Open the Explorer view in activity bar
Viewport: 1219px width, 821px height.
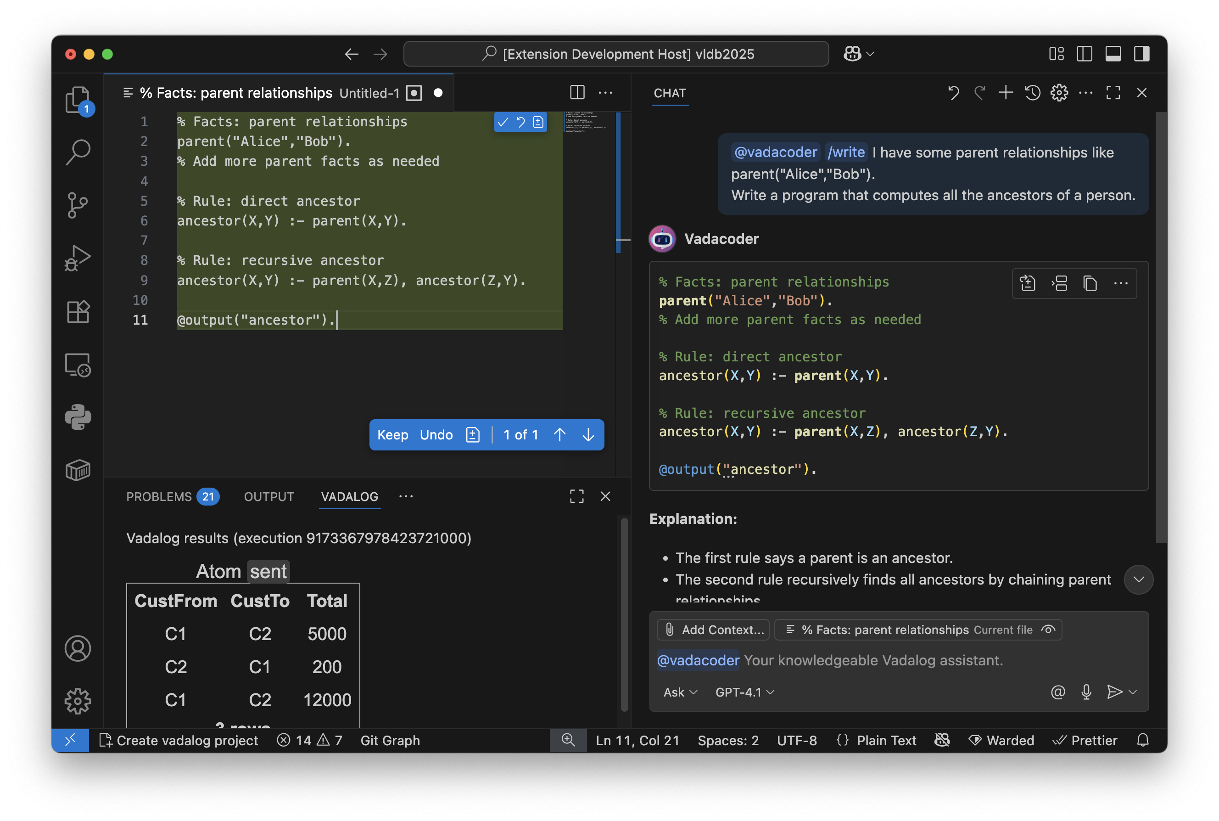[78, 100]
